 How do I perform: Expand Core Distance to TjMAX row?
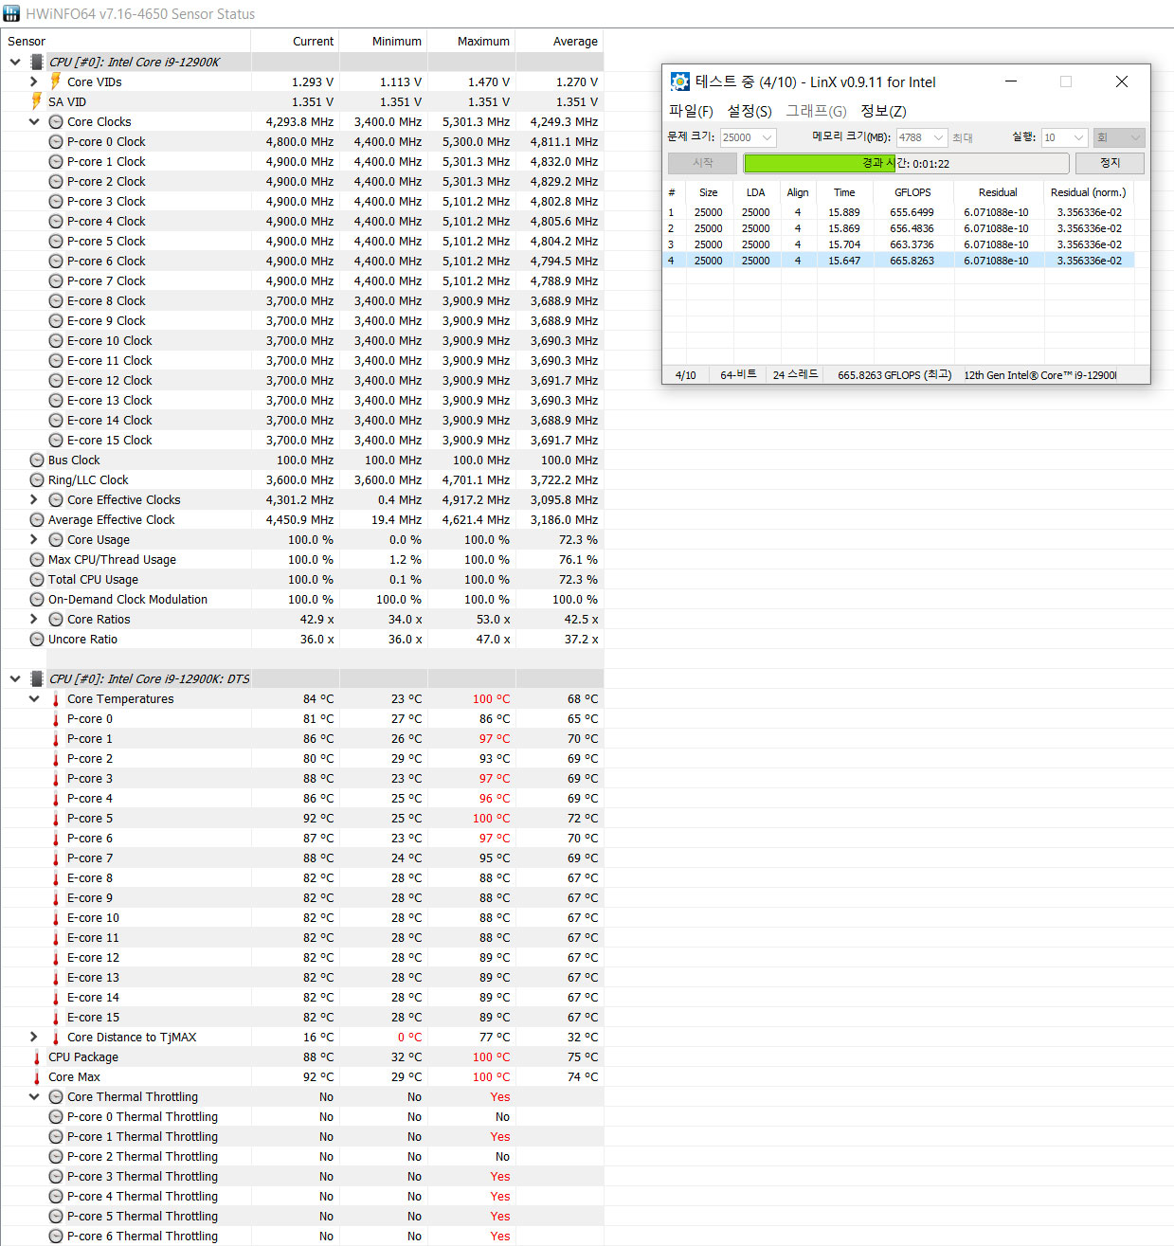(x=34, y=1037)
